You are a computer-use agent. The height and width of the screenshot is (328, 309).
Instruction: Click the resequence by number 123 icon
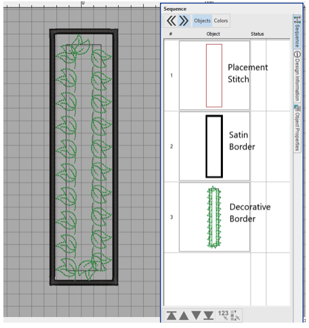pos(223,315)
